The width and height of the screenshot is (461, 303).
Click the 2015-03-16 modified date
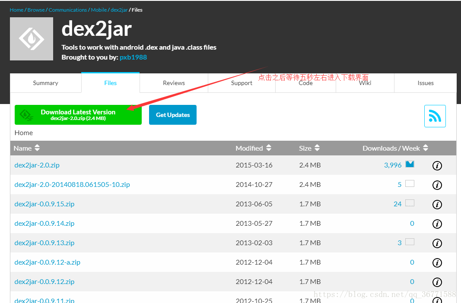254,165
